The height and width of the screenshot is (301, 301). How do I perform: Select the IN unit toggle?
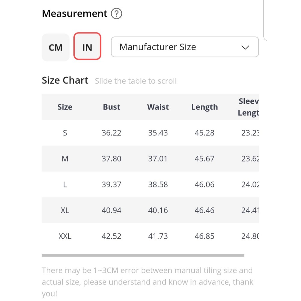pyautogui.click(x=87, y=46)
